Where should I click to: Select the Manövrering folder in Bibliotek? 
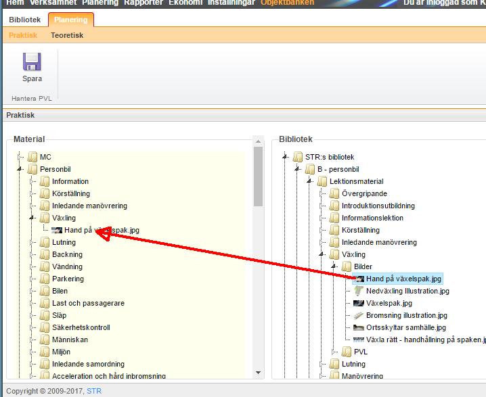362,376
